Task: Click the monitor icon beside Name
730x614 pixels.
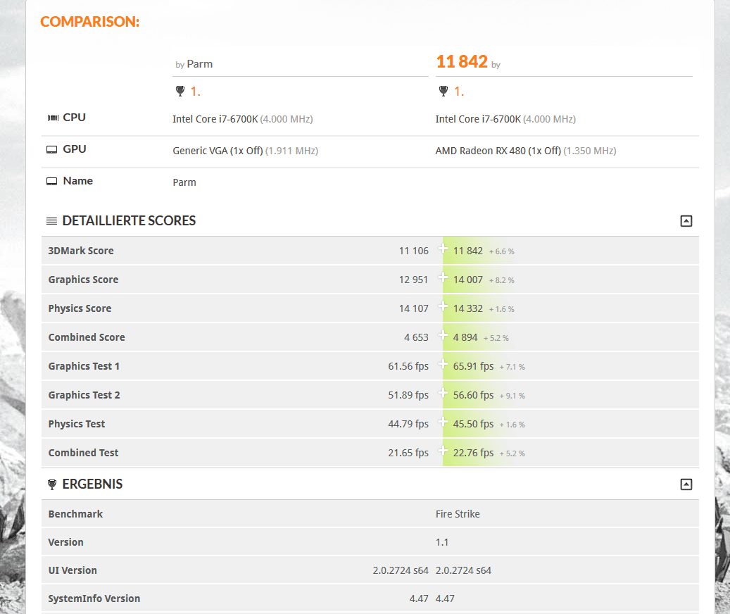Action: point(51,181)
